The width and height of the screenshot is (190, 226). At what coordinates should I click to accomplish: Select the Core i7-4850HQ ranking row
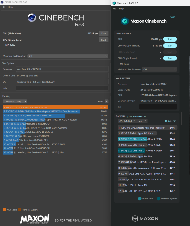click(55, 149)
